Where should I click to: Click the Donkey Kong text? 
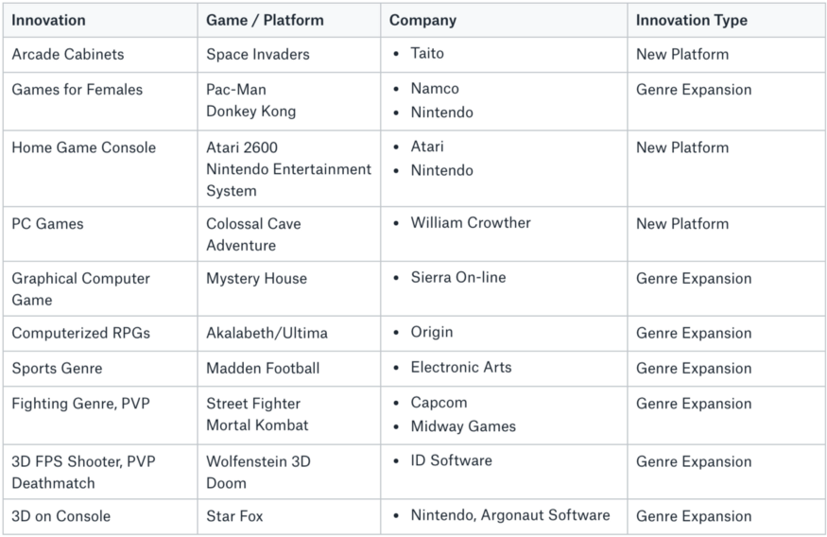coord(250,111)
